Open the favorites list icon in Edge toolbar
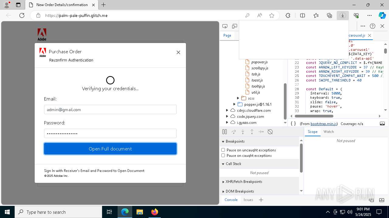The height and width of the screenshot is (218, 389). tap(316, 15)
